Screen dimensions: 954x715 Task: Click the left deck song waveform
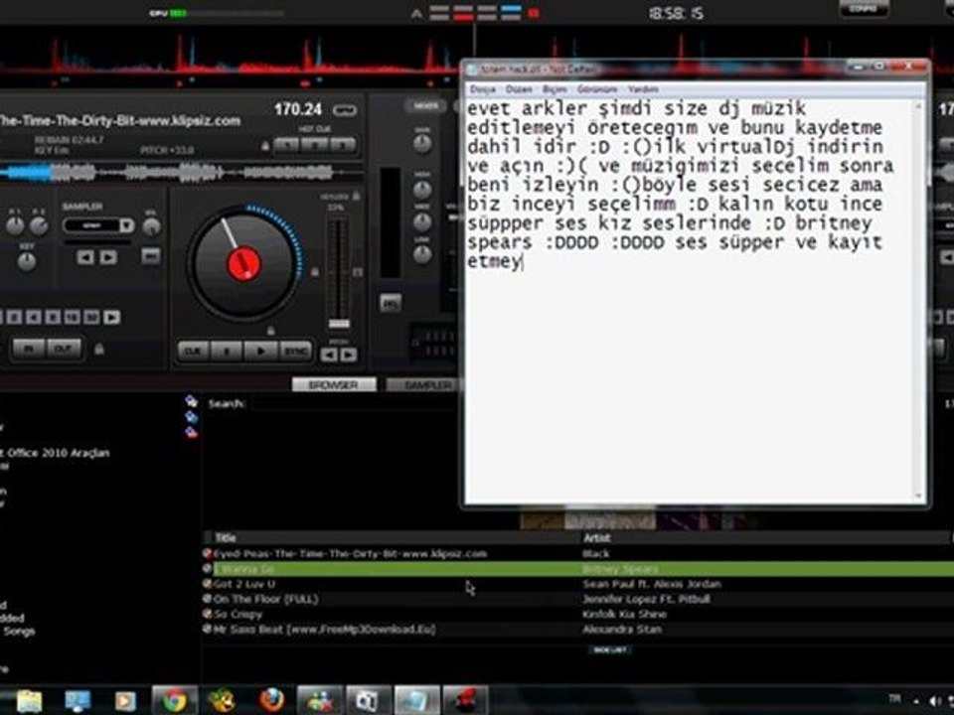(181, 173)
